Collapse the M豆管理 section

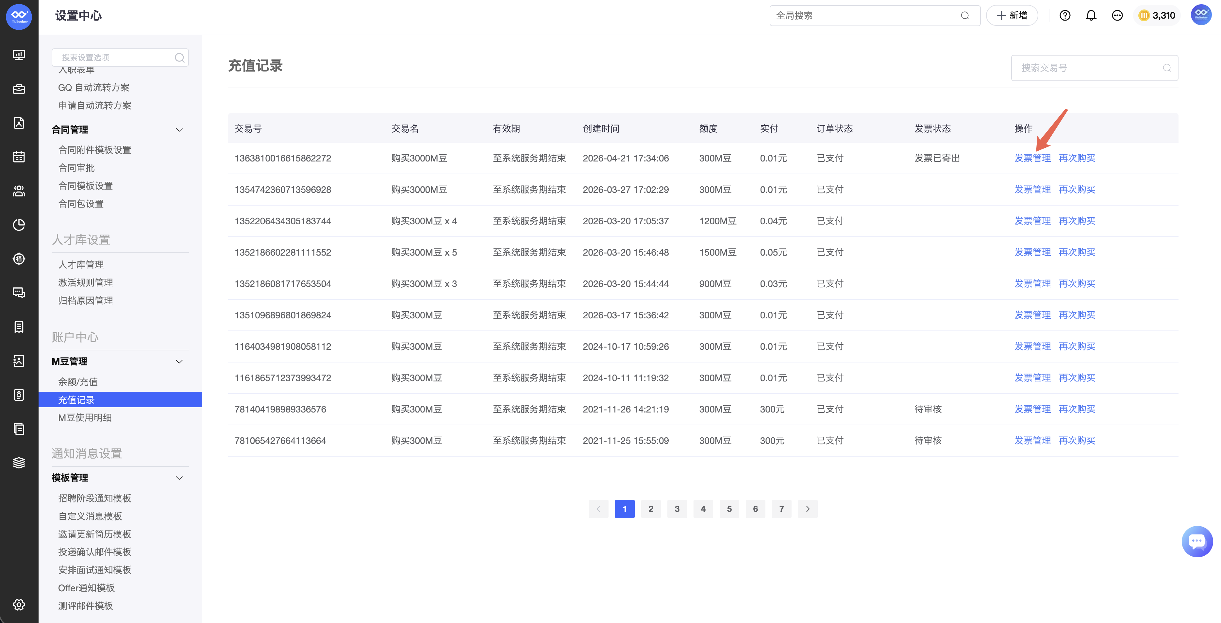tap(179, 361)
